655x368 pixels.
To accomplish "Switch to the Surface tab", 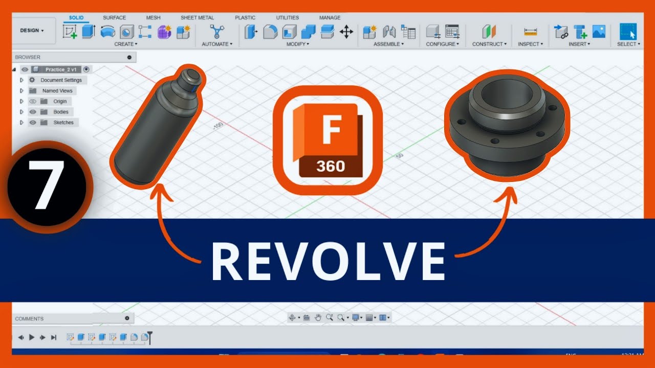I will (114, 18).
